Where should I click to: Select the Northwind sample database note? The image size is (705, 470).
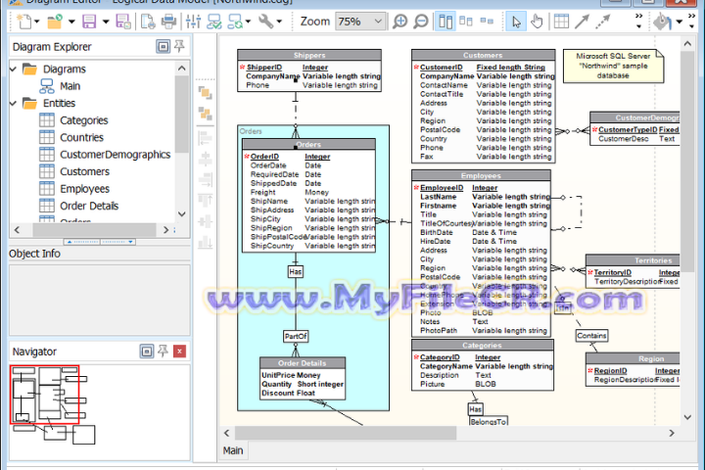point(613,66)
